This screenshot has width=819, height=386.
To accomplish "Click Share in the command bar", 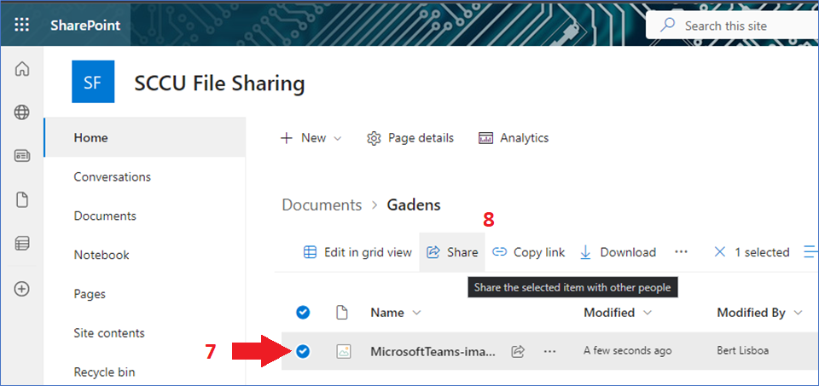I will (452, 252).
